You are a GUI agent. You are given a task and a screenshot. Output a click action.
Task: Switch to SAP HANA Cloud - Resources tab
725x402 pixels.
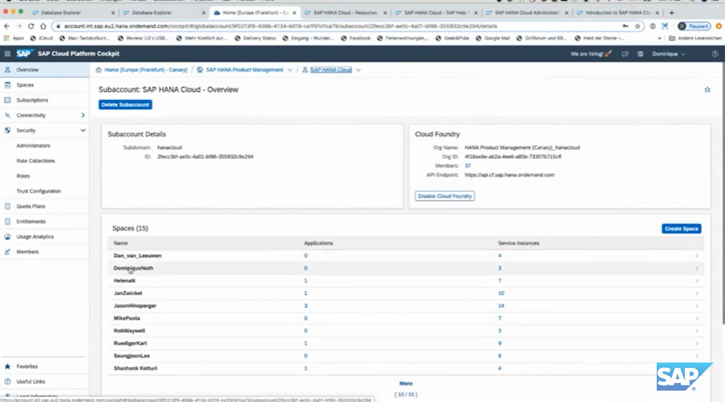click(x=344, y=12)
